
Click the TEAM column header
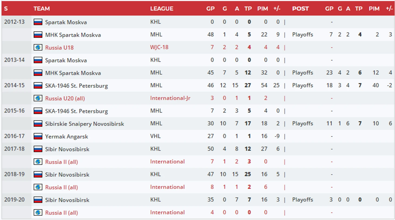[x=42, y=9]
